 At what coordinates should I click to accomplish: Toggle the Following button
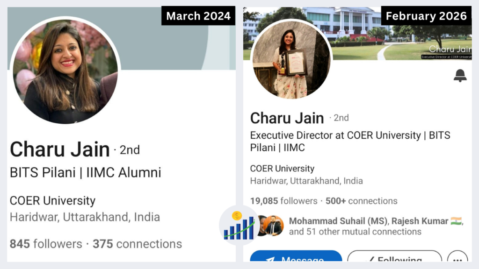pyautogui.click(x=394, y=260)
